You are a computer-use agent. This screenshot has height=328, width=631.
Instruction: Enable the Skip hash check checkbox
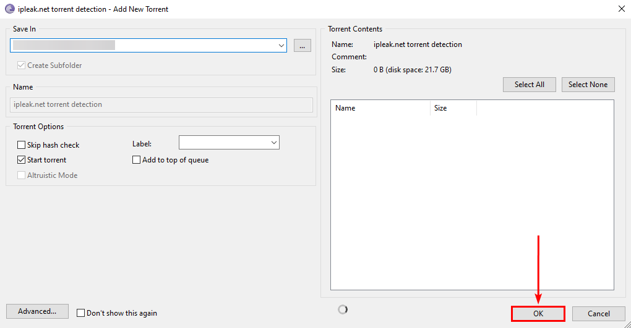[x=22, y=145]
